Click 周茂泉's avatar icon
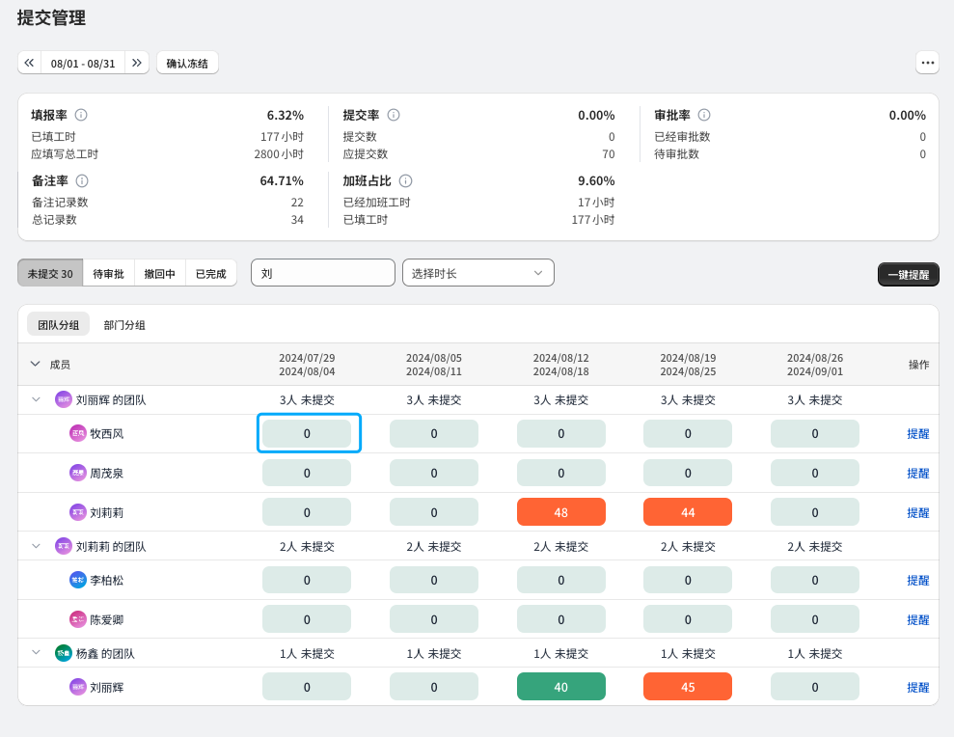Image resolution: width=954 pixels, height=737 pixels. click(x=78, y=473)
